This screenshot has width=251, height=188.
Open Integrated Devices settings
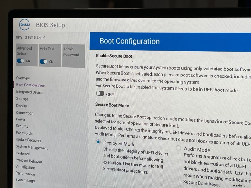pos(30,92)
